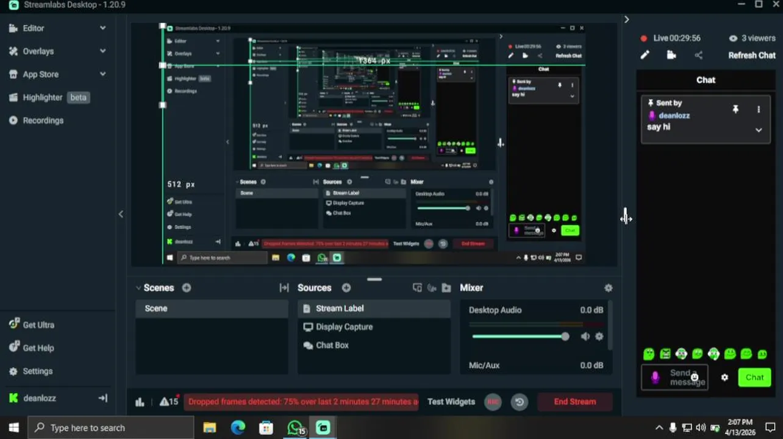The width and height of the screenshot is (783, 439).
Task: Add a new scene with plus icon
Action: [187, 288]
